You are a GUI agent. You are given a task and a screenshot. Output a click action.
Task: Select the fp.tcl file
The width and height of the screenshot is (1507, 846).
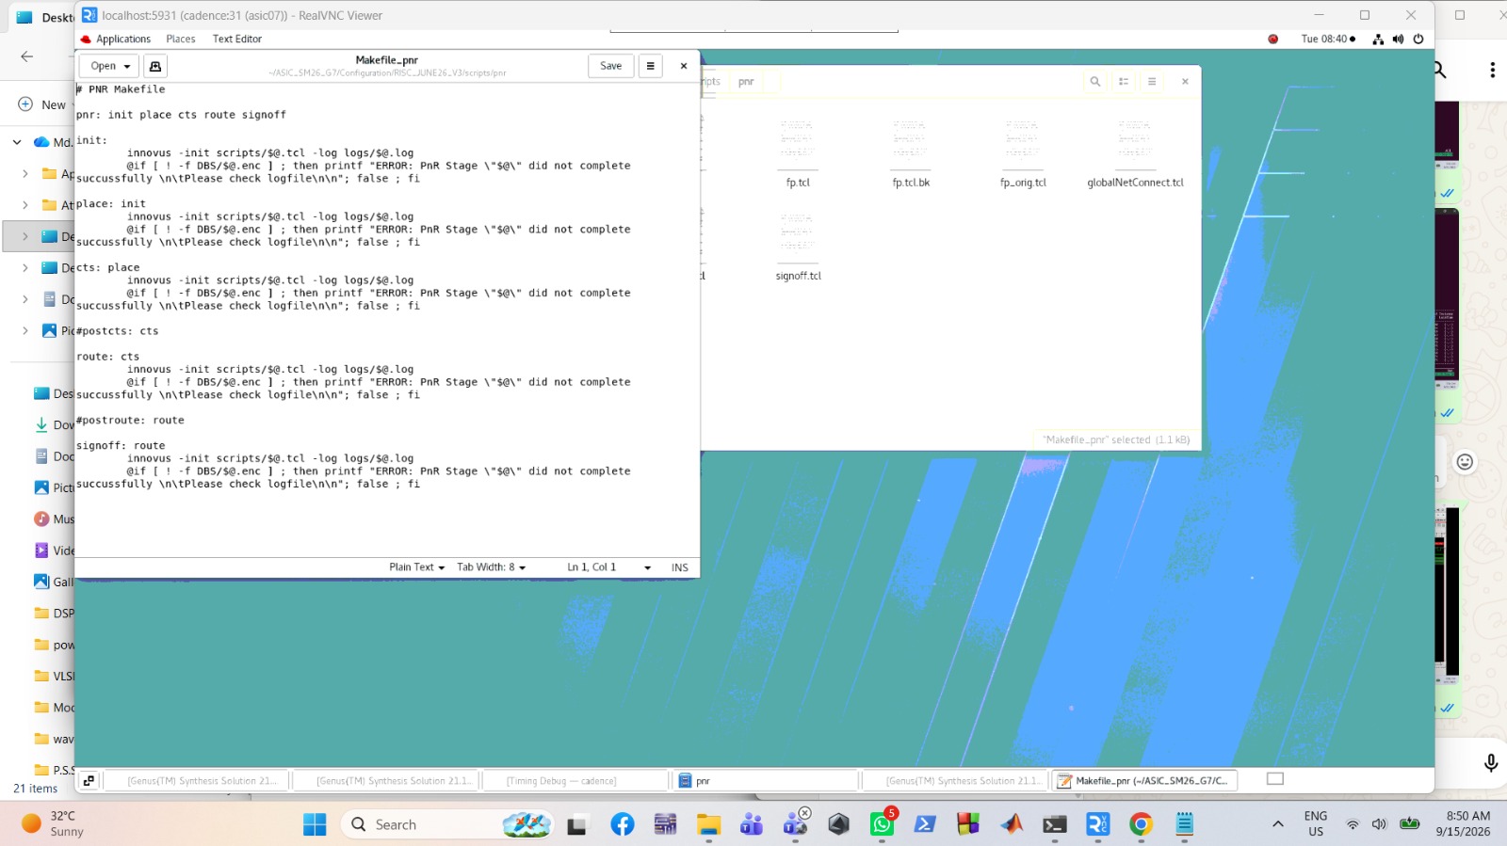798,152
